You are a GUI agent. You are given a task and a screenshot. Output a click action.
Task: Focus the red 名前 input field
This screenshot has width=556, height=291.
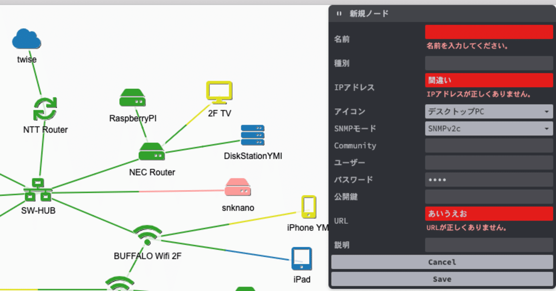tap(489, 32)
